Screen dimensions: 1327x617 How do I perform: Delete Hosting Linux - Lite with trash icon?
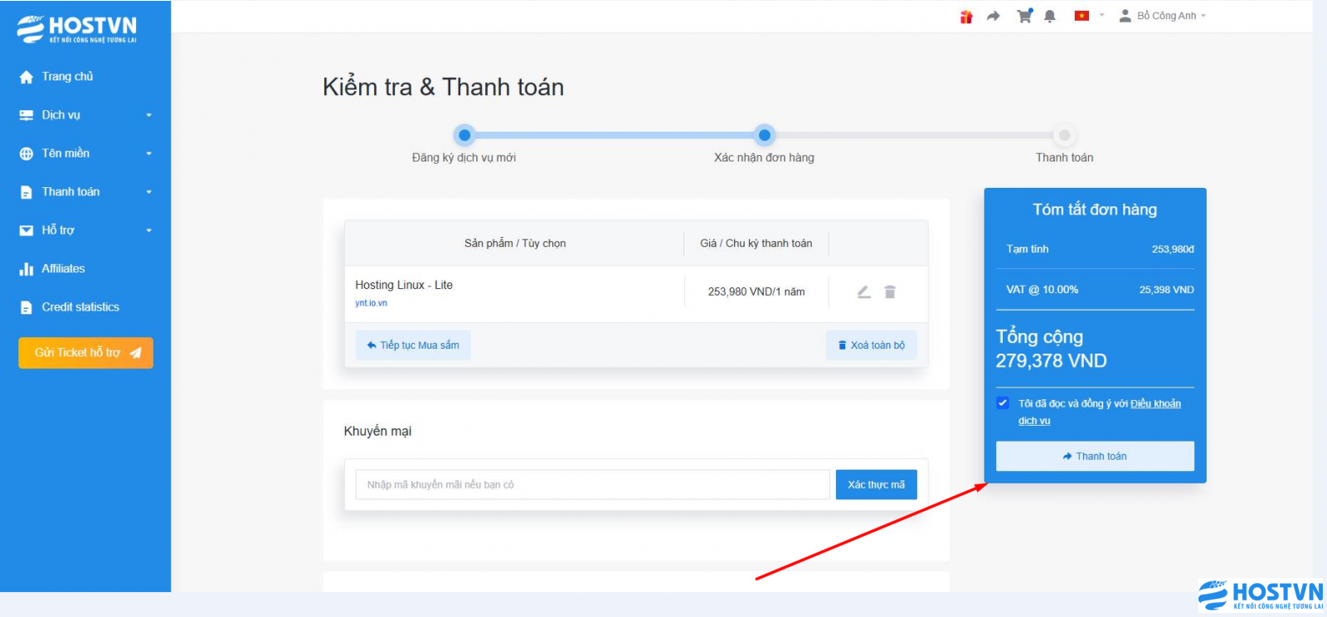890,292
